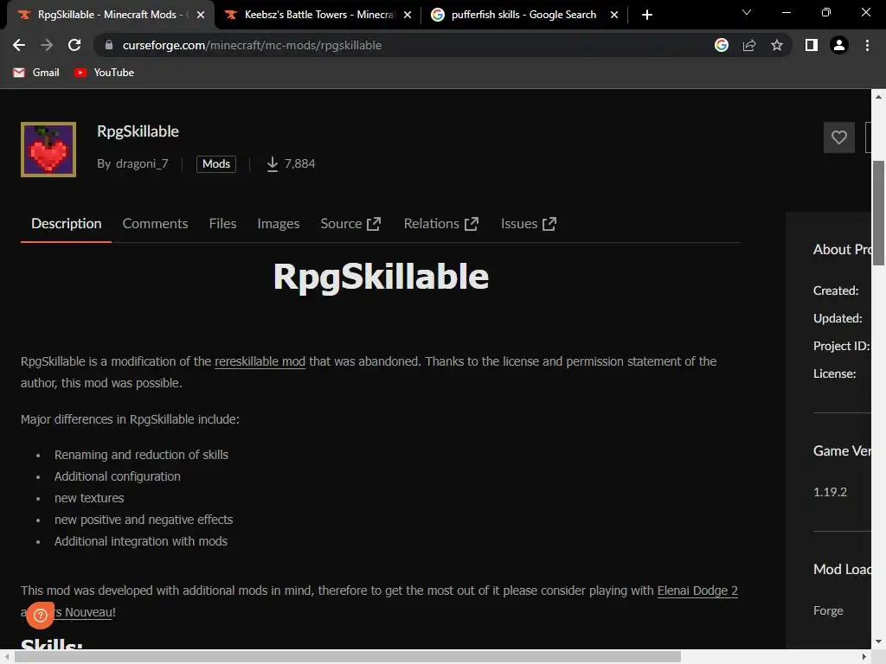This screenshot has width=886, height=664.
Task: Open the Gmail bookmark
Action: tap(36, 73)
